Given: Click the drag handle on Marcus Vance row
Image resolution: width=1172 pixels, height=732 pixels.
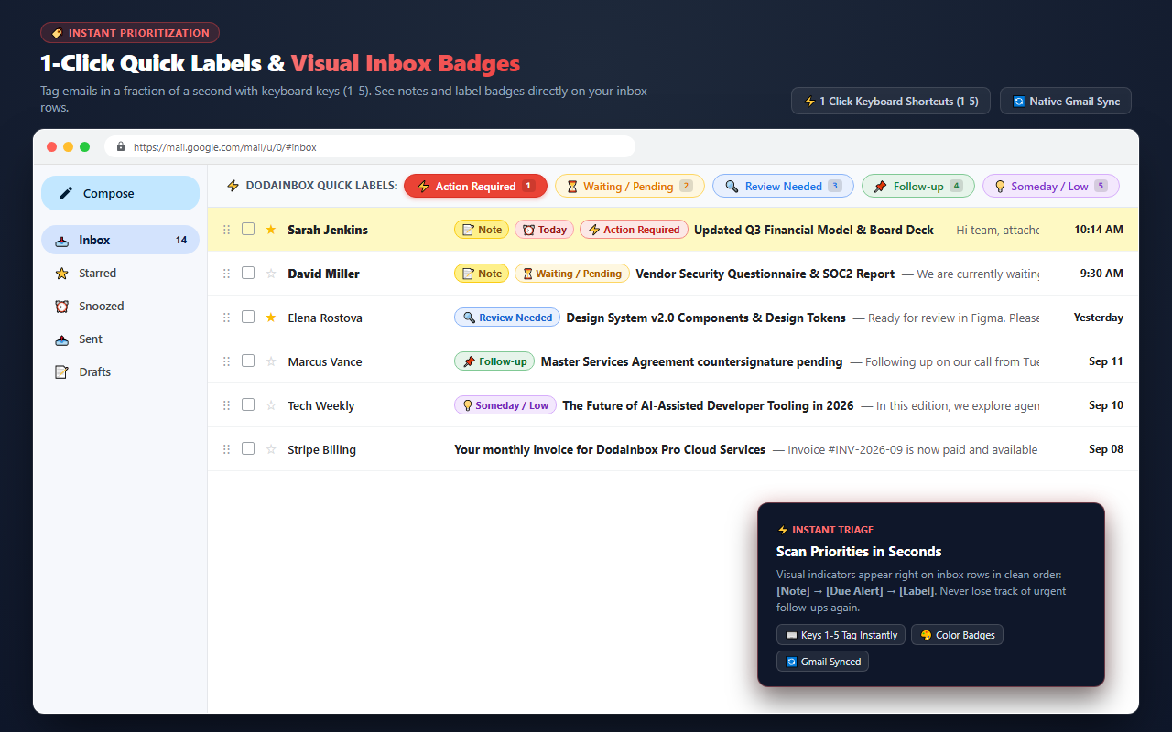Looking at the screenshot, I should 227,361.
